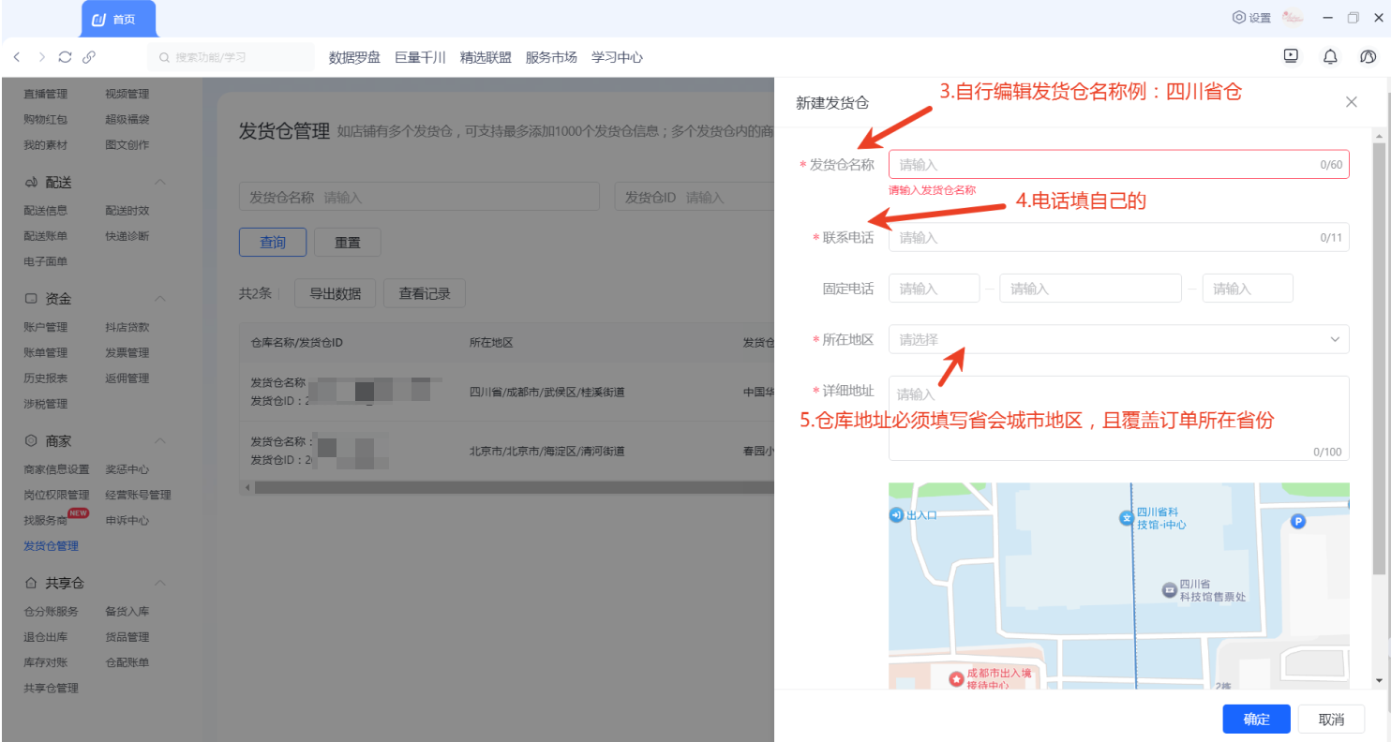The height and width of the screenshot is (742, 1391).
Task: Open the video tutorial play icon
Action: [1291, 56]
